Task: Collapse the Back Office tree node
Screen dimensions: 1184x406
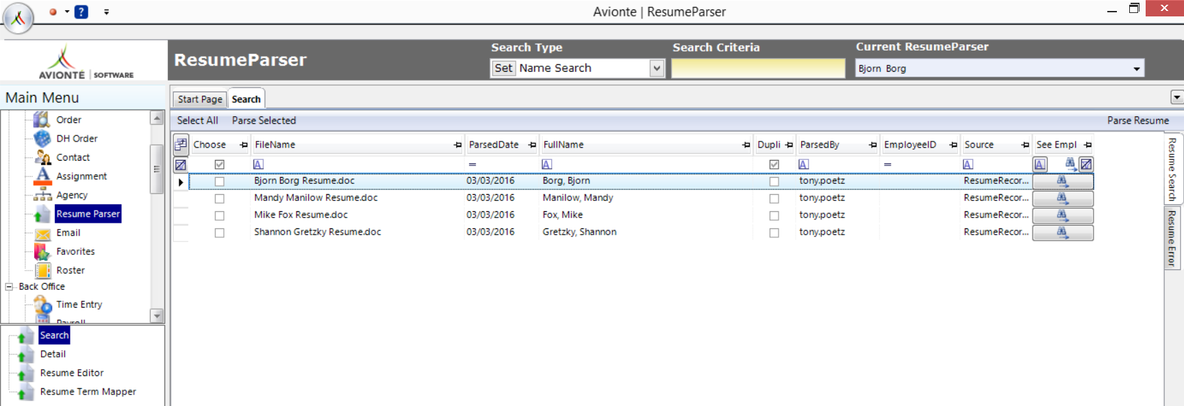Action: click(x=9, y=287)
